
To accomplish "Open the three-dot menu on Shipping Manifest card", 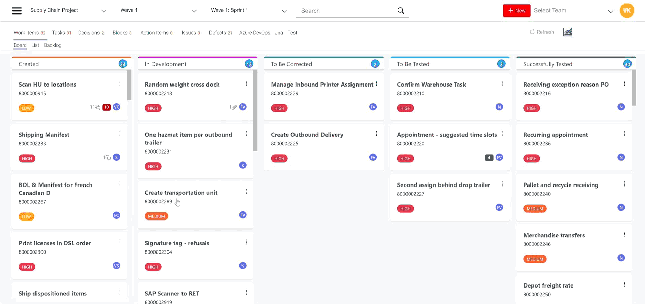I will point(120,134).
